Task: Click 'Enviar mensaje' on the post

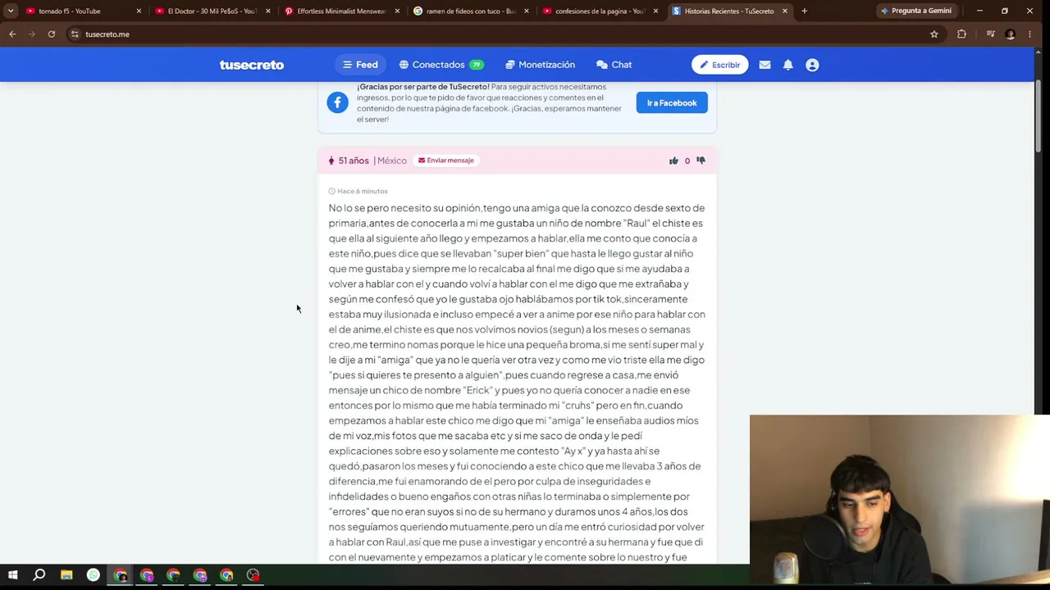Action: pos(445,161)
